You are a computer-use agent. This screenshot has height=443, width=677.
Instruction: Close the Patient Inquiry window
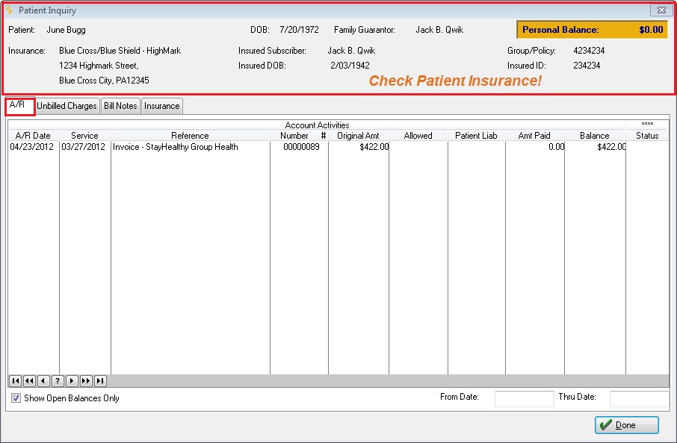tap(661, 10)
